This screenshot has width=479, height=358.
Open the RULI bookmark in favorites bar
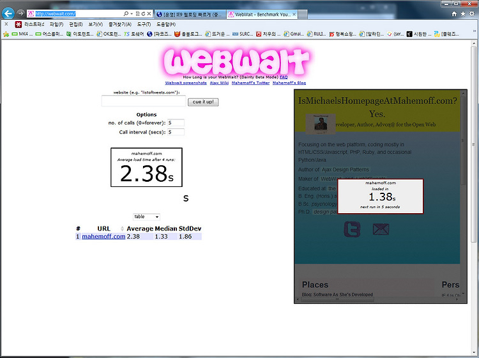pyautogui.click(x=317, y=34)
